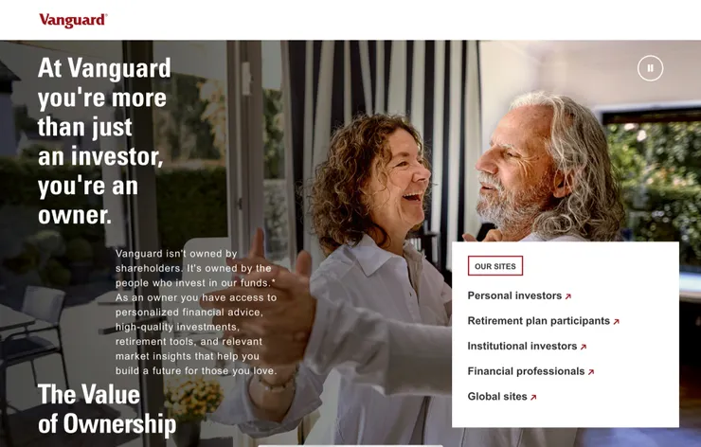
Task: Click the arrow icon beside Global sites
Action: 533,397
